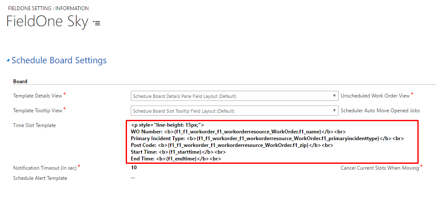Click the FIELDONE SETTING : INFORMATION breadcrumb
The width and height of the screenshot is (436, 206).
click(x=48, y=8)
